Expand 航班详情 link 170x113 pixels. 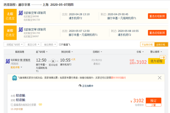point(16,67)
